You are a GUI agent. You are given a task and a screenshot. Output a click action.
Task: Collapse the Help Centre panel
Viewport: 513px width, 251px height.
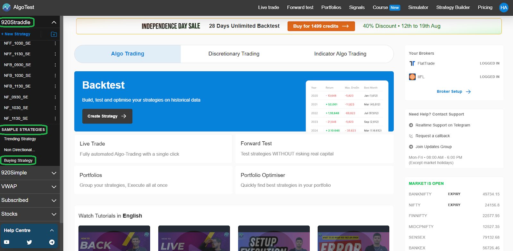(52, 230)
